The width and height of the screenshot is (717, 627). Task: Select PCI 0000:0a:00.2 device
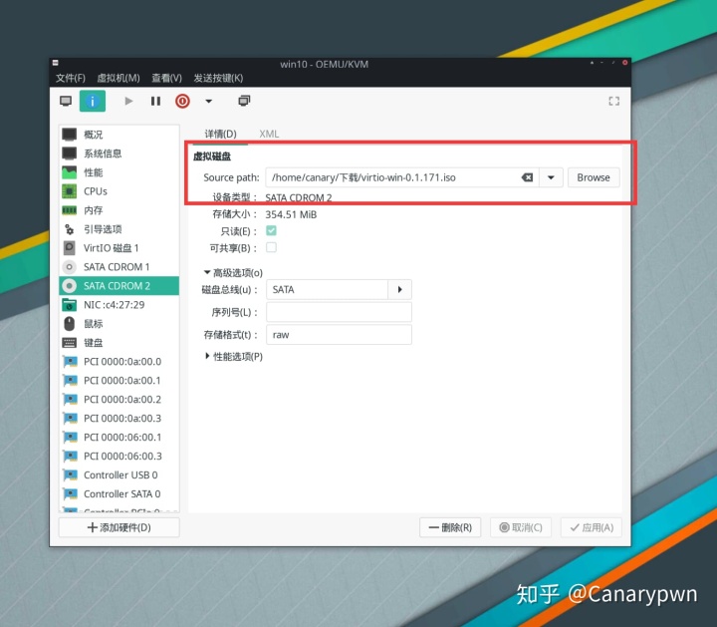pos(119,400)
